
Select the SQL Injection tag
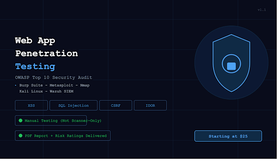[x=73, y=105]
